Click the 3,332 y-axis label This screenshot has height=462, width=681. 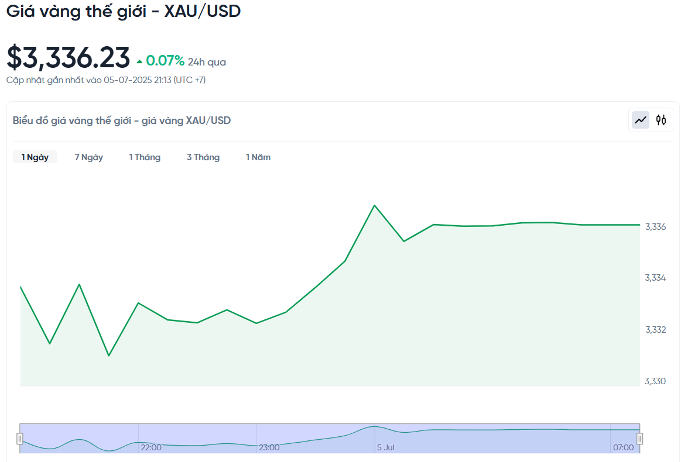pyautogui.click(x=655, y=330)
